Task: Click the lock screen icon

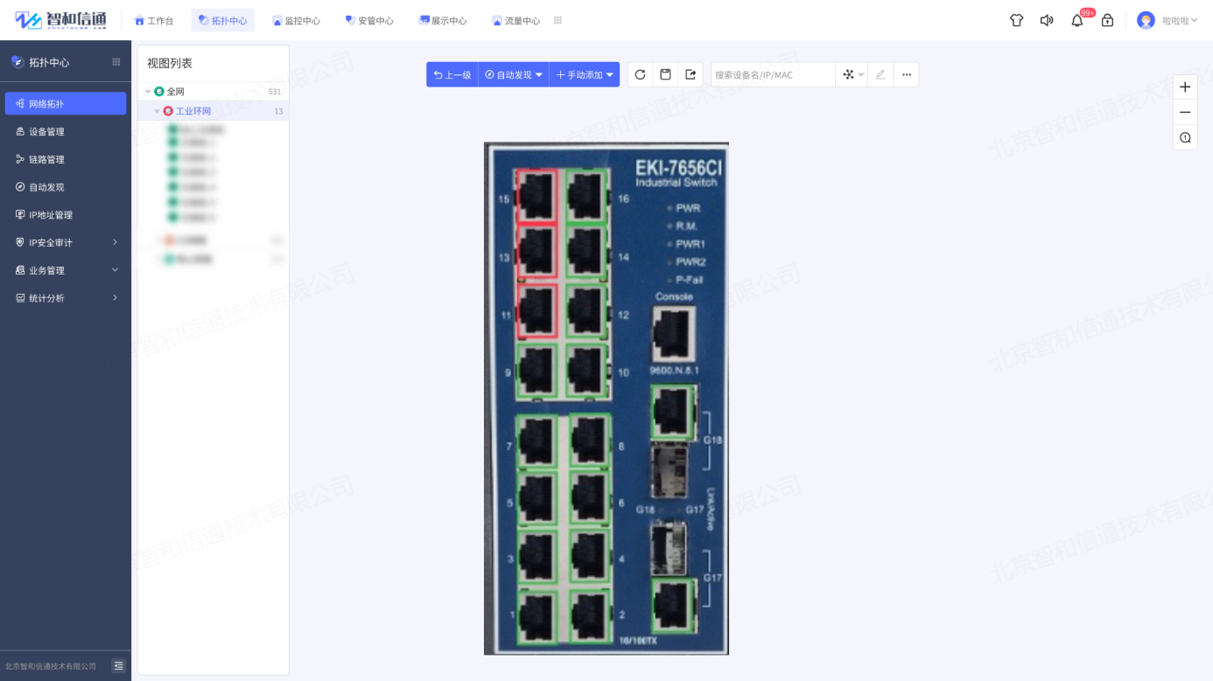Action: [1107, 20]
